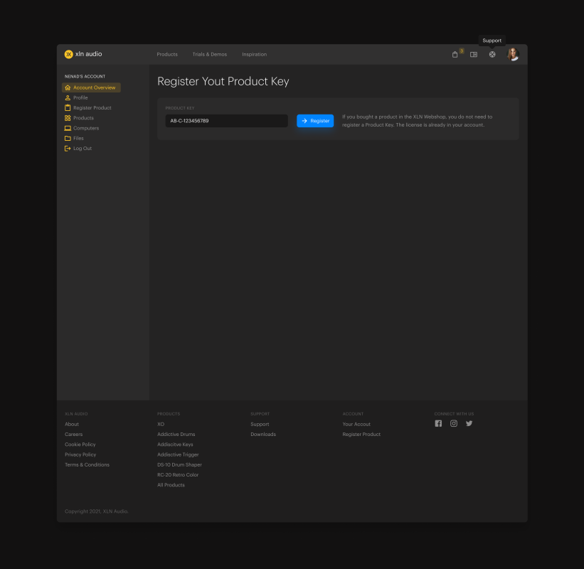Open Files in the sidebar

coord(78,138)
